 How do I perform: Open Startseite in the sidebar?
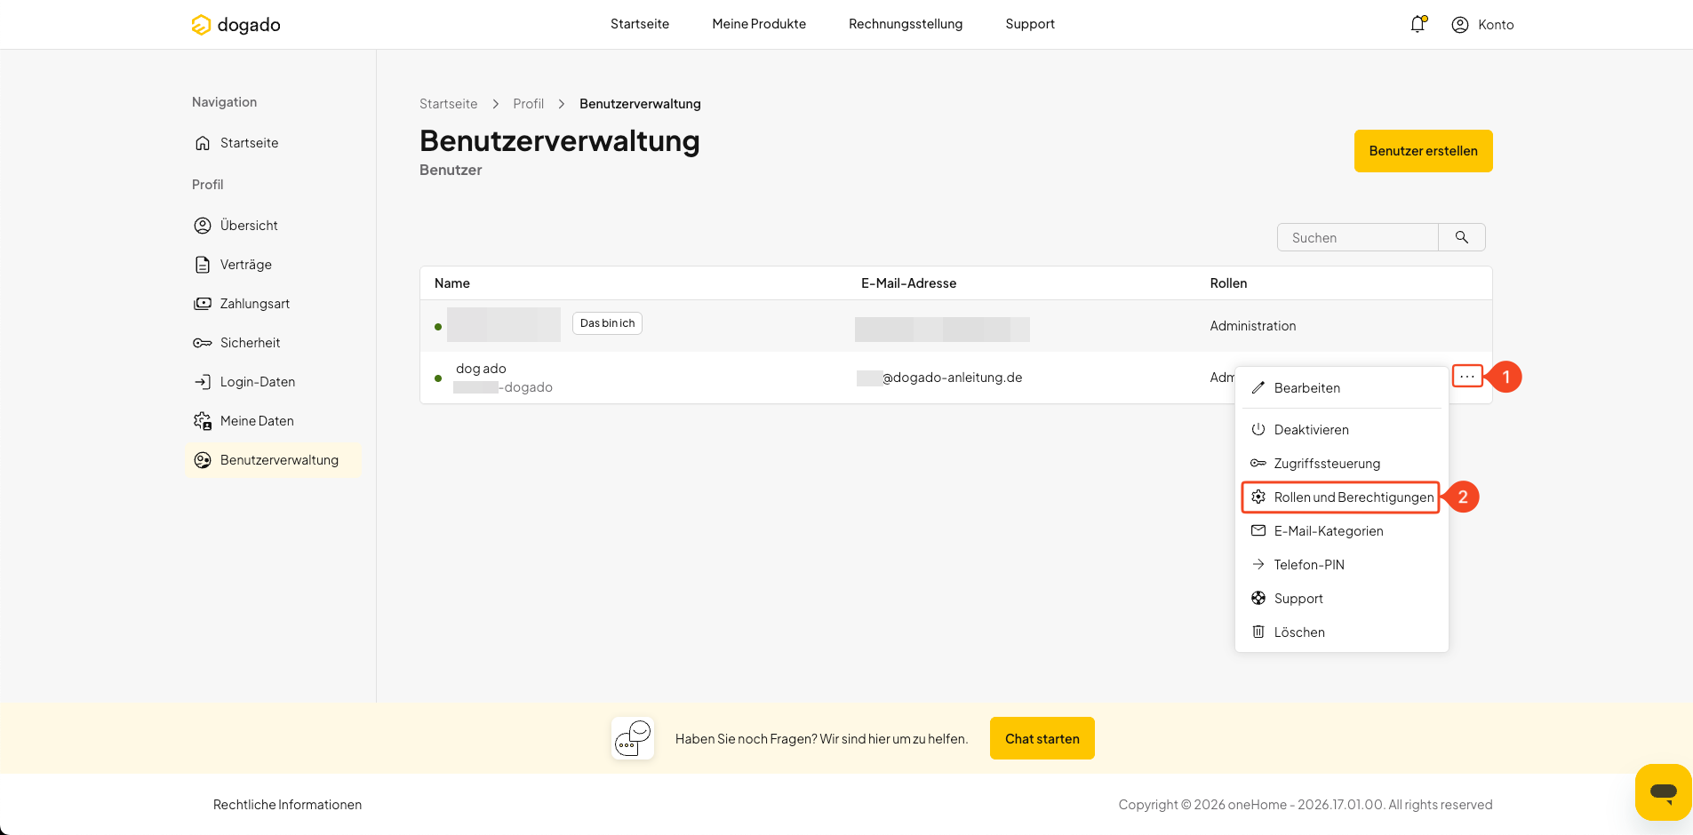pos(273,143)
